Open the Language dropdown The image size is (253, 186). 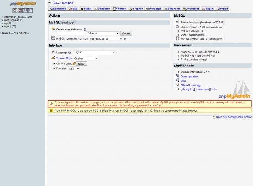[x=94, y=53]
